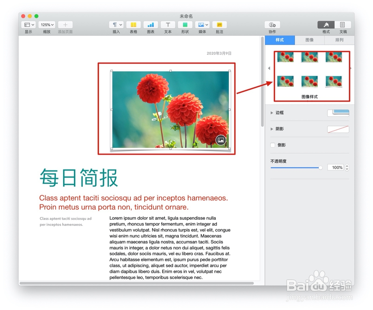This screenshot has height=310, width=373.
Task: Open the 文稿 (Document) panel icon
Action: [x=343, y=25]
